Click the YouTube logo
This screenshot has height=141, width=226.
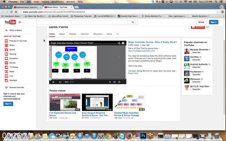click(10, 22)
